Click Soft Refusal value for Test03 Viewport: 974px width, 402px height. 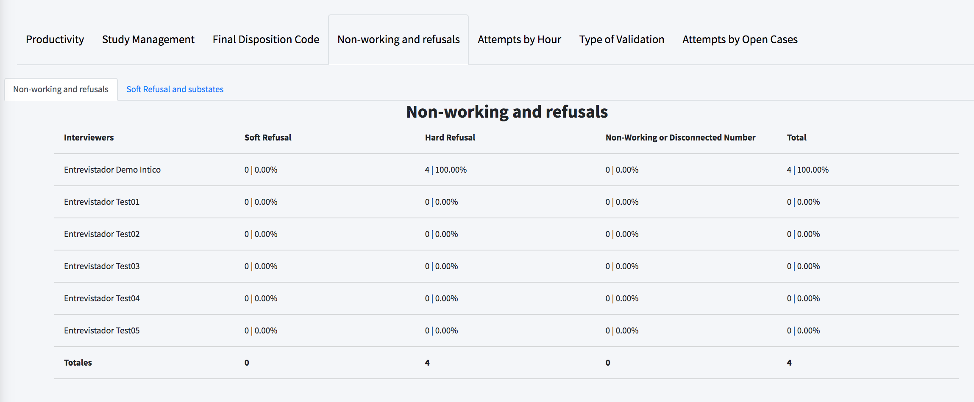coord(261,266)
